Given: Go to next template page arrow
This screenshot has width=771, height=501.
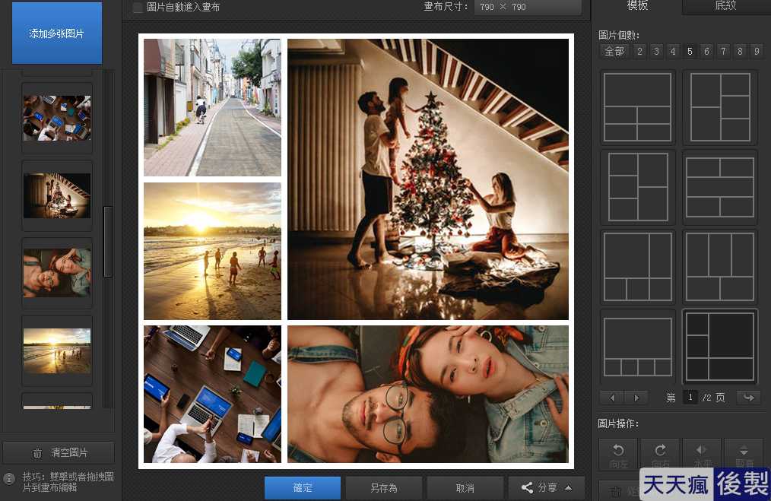Looking at the screenshot, I should 636,398.
